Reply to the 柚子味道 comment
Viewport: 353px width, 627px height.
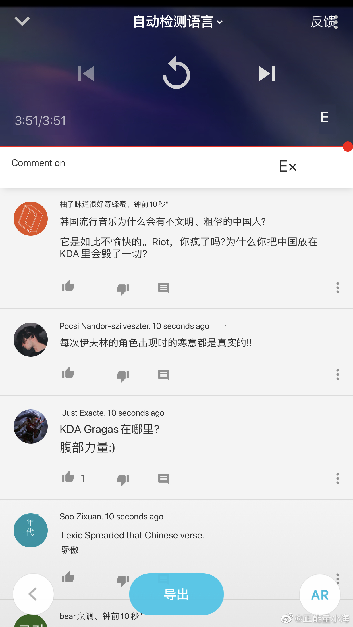(x=164, y=288)
